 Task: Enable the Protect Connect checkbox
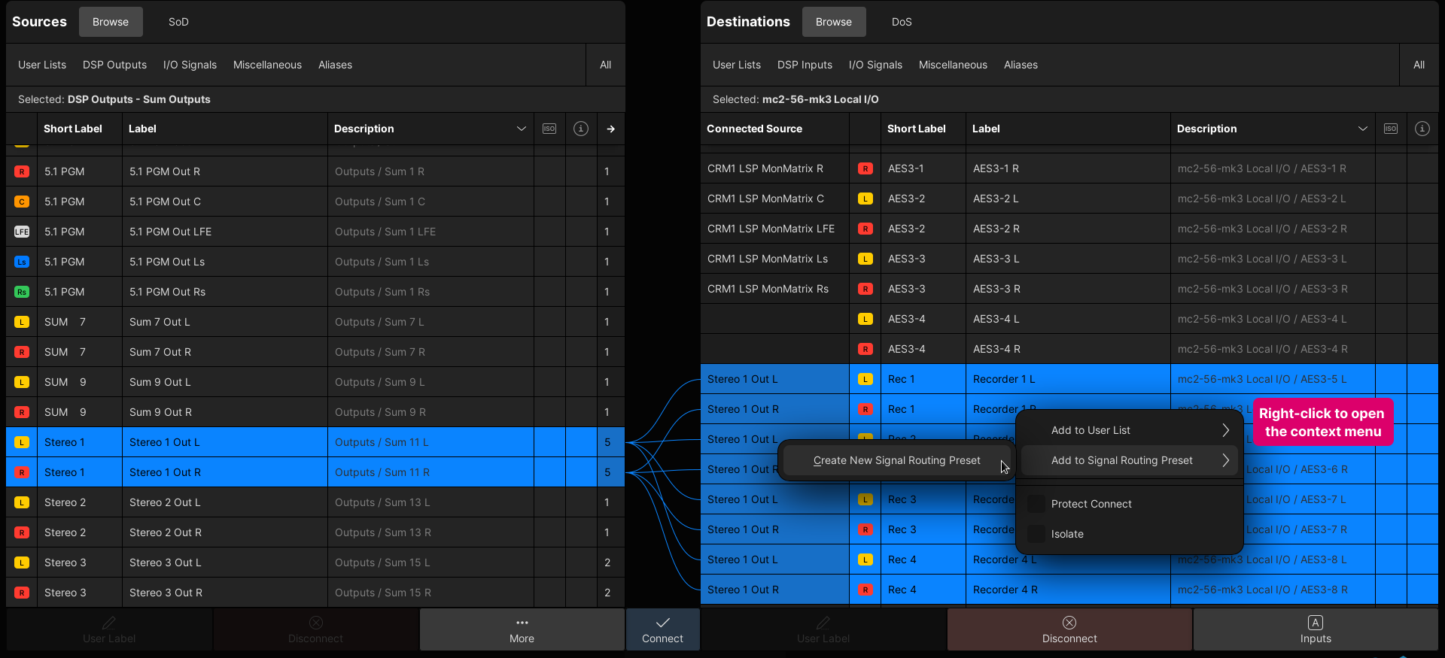(1036, 504)
